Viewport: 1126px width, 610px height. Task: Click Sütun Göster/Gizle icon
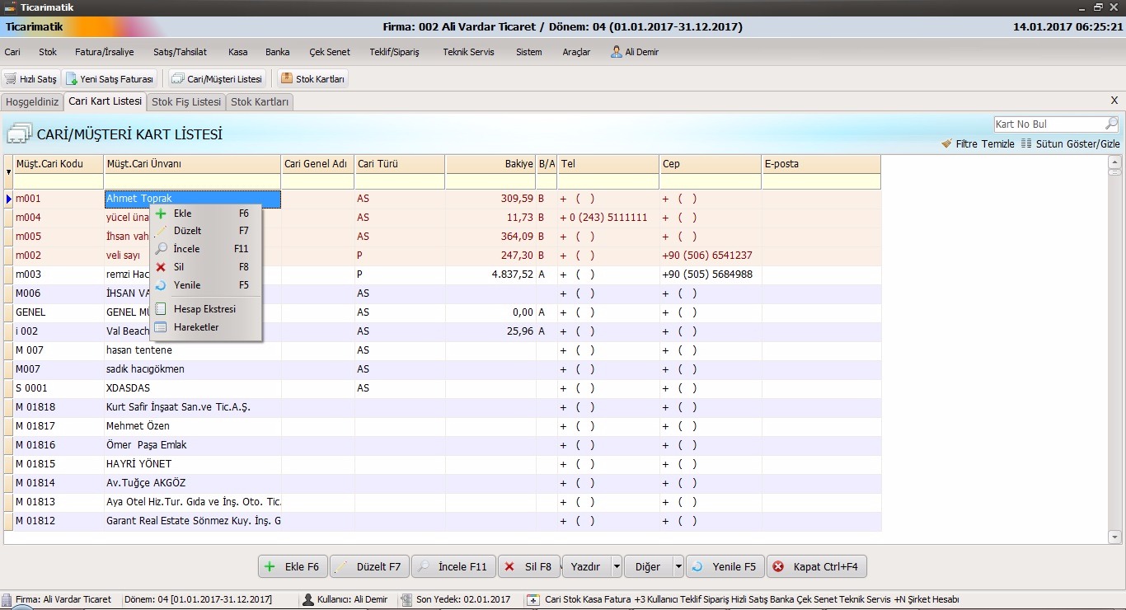pyautogui.click(x=1026, y=143)
